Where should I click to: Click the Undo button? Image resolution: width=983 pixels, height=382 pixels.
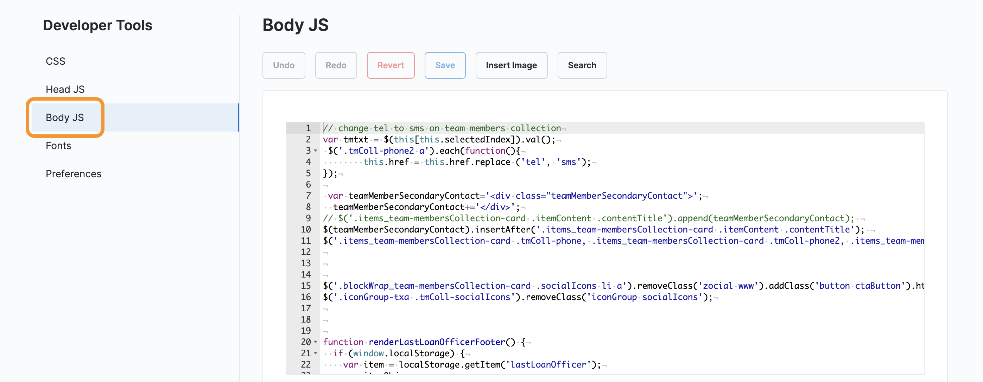pos(284,65)
